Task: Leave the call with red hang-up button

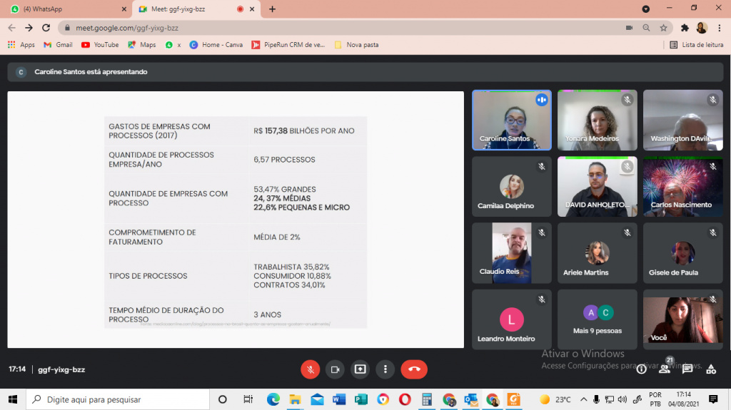Action: tap(414, 369)
